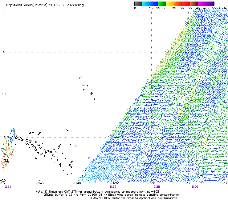Viewport: 228px width, 200px height.
Task: Click the note line 'Times are GMT'
Action: click(x=59, y=192)
